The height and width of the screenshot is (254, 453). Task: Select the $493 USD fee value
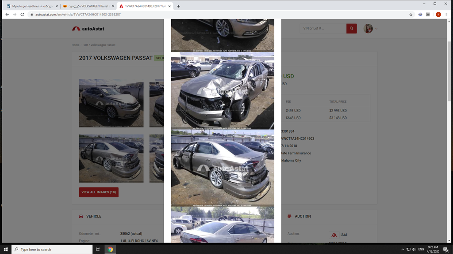[293, 111]
